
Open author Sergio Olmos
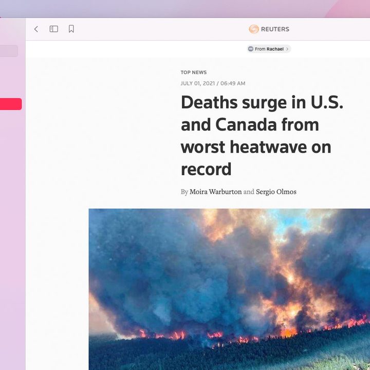(x=276, y=192)
